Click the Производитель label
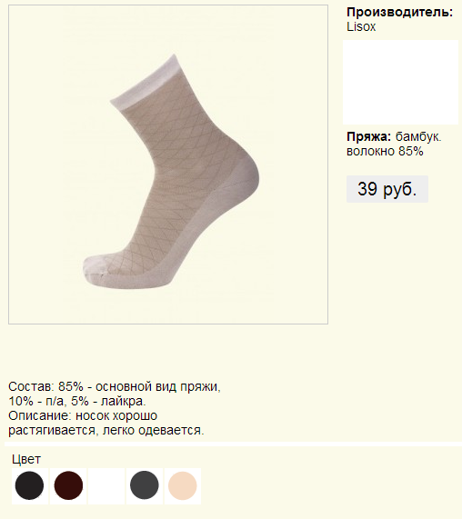 click(x=399, y=12)
